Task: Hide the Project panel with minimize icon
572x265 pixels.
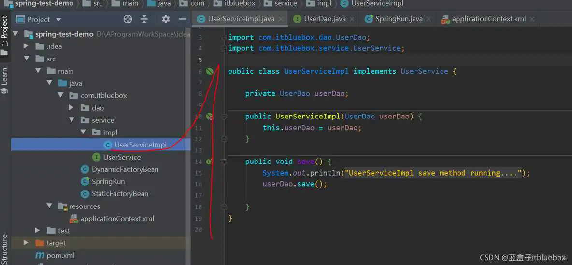Action: coord(183,19)
